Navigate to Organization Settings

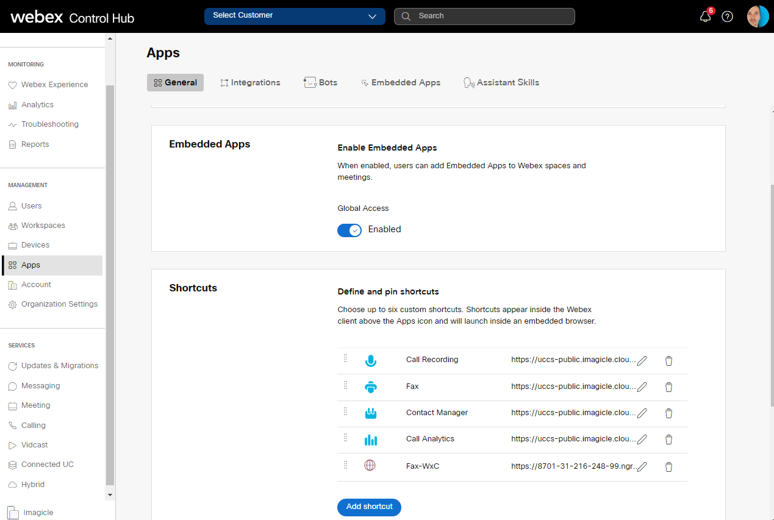point(59,304)
